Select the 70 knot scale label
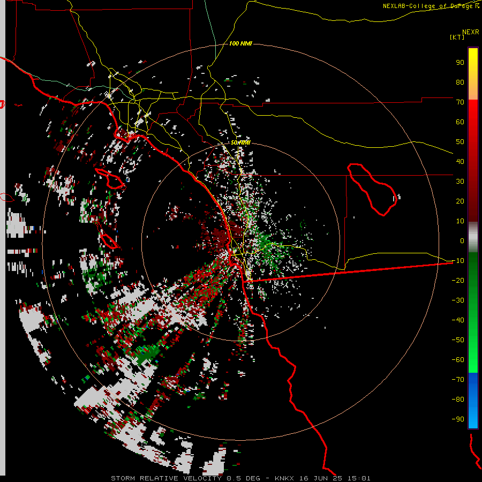Screen dimensions: 482x482 (460, 102)
